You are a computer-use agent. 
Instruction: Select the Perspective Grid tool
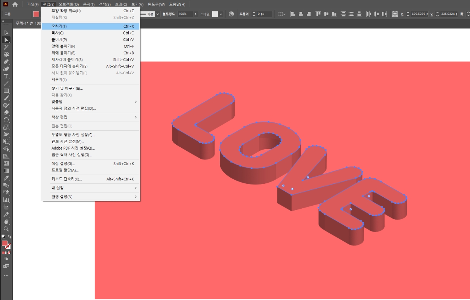(6, 156)
